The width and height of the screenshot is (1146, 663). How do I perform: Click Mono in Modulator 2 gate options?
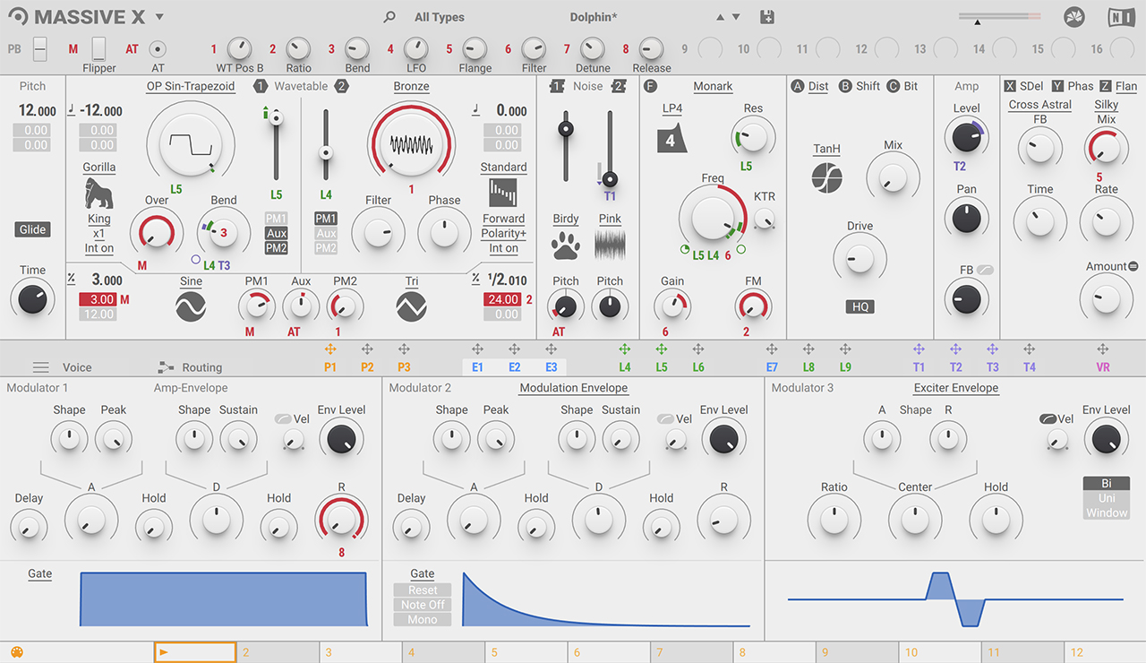(423, 620)
